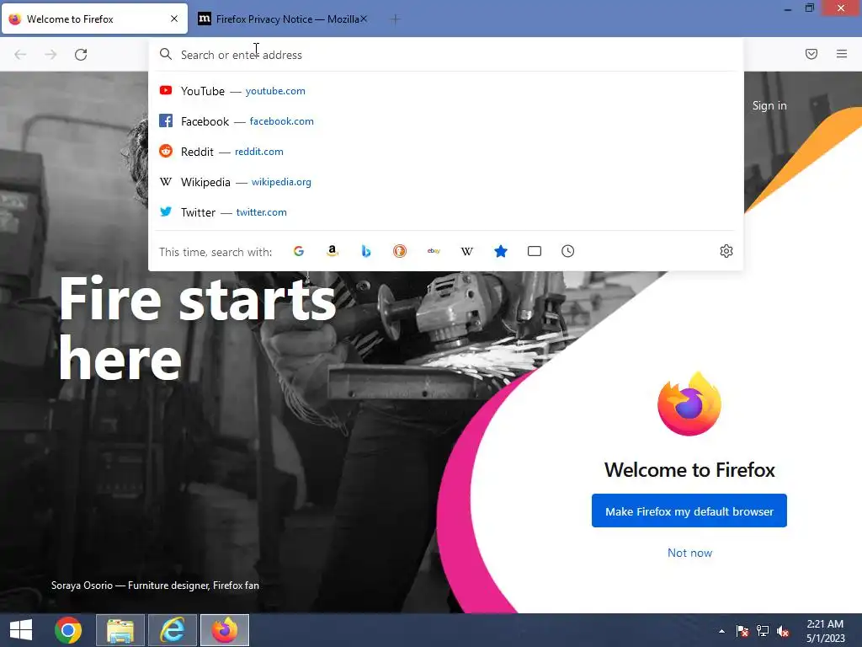
Task: Open Internet Explorer from the taskbar
Action: point(173,630)
